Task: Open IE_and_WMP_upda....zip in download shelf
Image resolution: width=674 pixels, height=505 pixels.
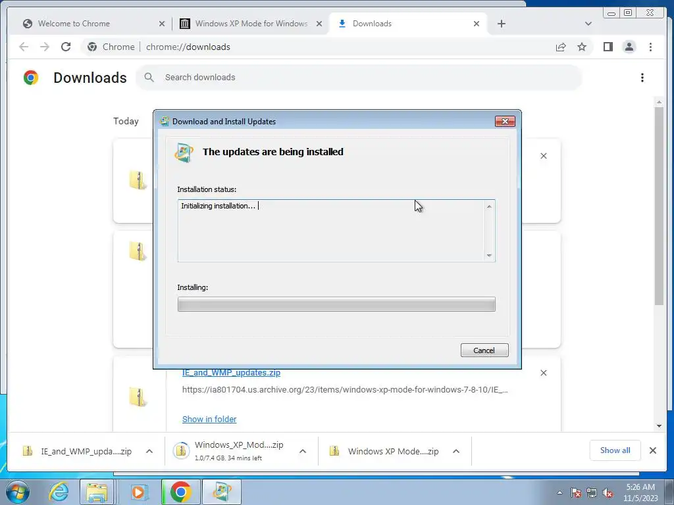Action: click(x=78, y=451)
